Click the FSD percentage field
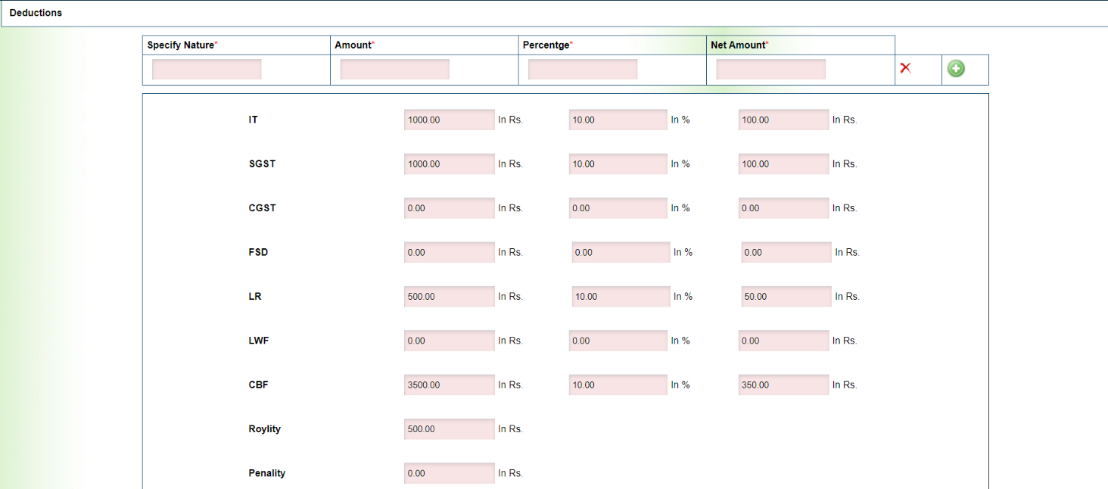 coord(621,253)
